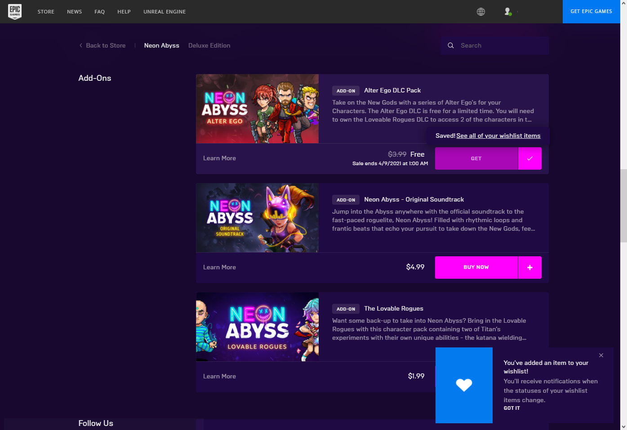
Task: Click the Add-Ons section heading
Action: pyautogui.click(x=95, y=78)
